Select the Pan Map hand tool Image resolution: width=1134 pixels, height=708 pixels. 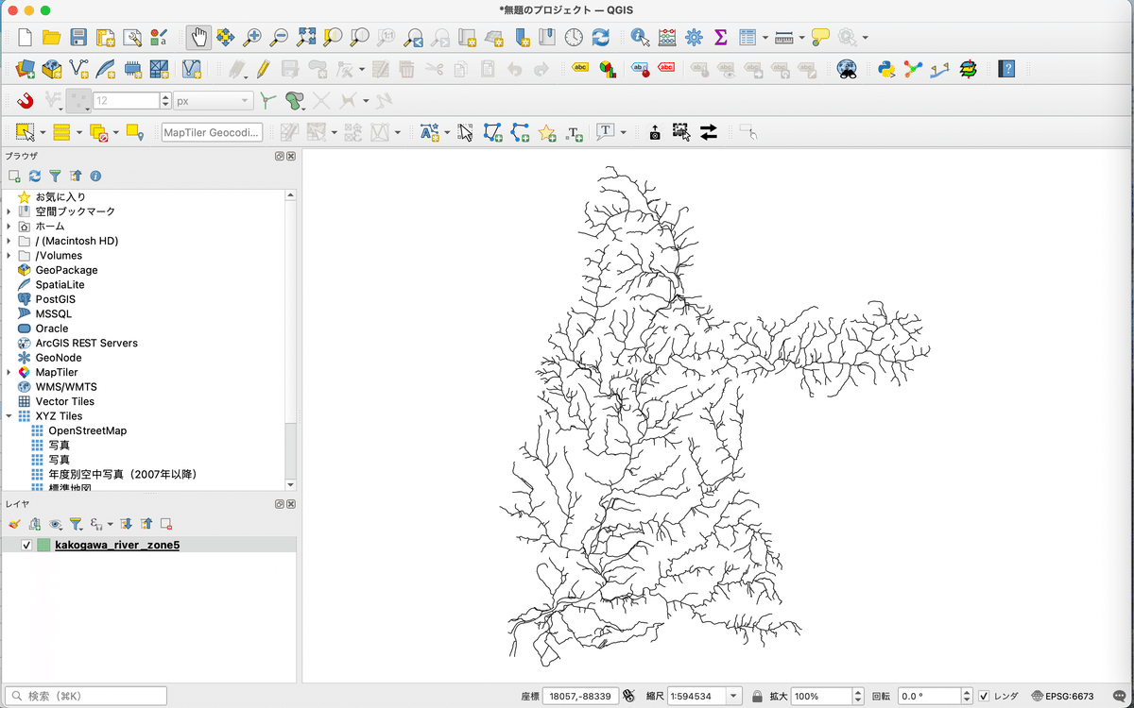(198, 38)
